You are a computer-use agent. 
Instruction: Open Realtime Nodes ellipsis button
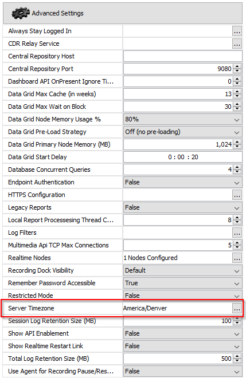pos(237,258)
